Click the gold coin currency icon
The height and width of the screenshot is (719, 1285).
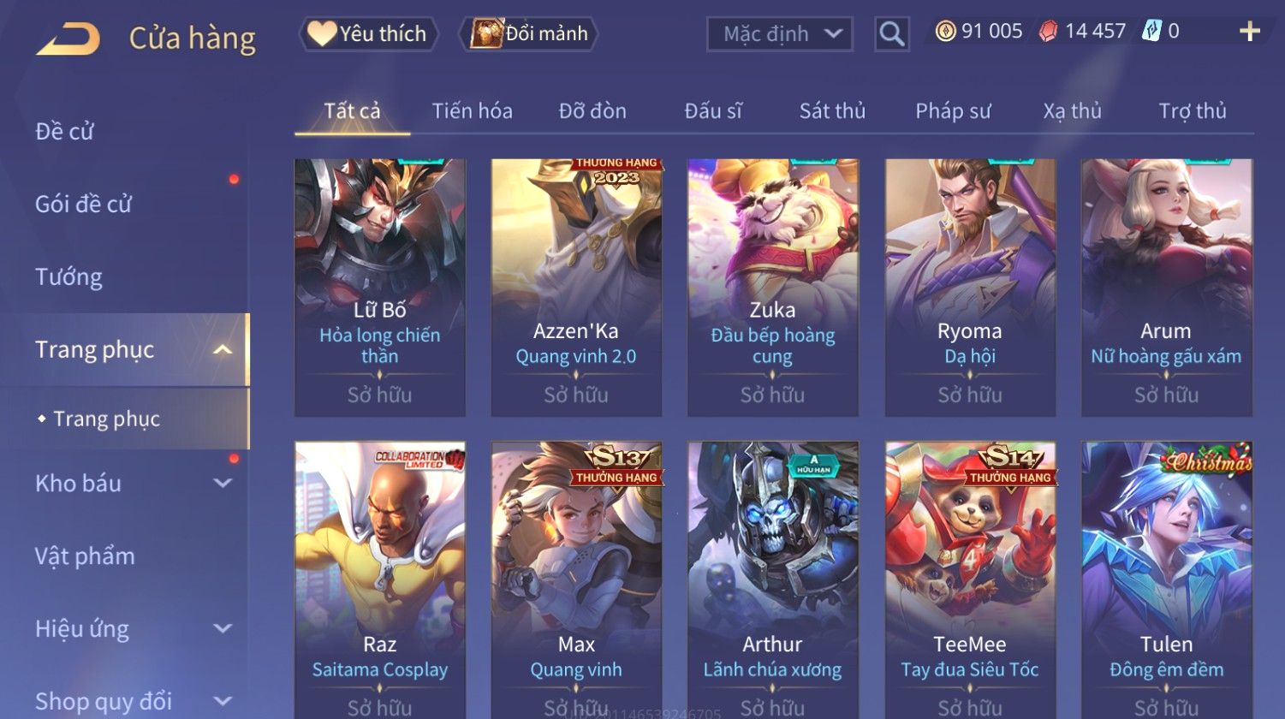pos(945,32)
